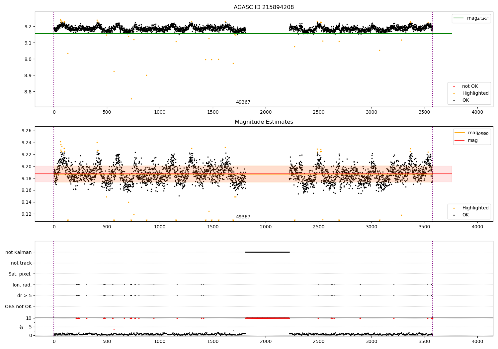Click the 9.2 tick on top plot

click(x=28, y=27)
